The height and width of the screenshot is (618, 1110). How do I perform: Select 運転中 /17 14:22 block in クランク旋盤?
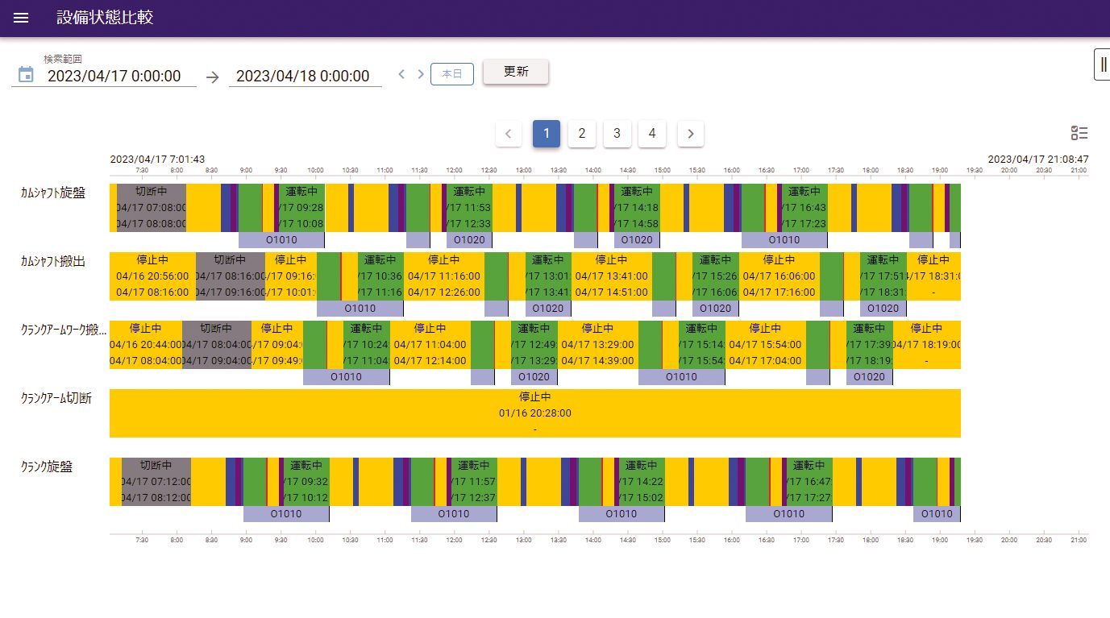[x=642, y=482]
